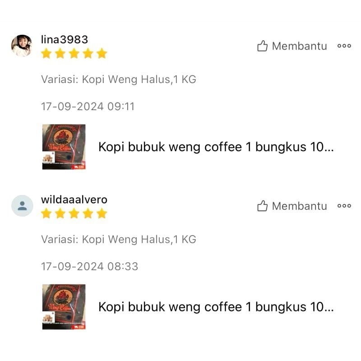Open lina3983's profile photo avatar

coord(22,46)
